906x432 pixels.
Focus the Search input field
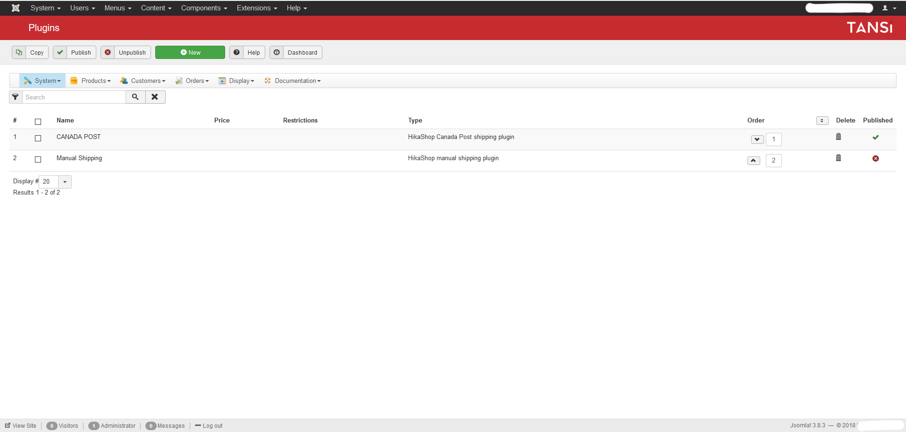pos(74,97)
